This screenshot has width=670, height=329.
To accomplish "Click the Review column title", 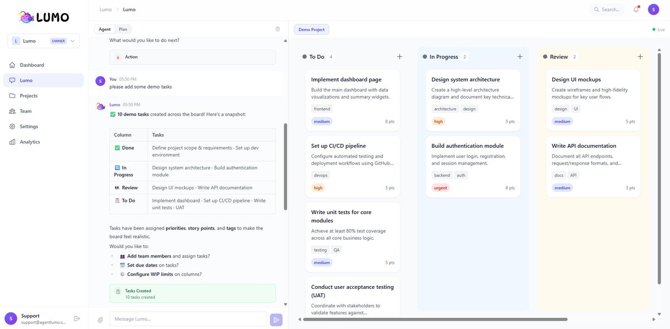I will (x=559, y=57).
